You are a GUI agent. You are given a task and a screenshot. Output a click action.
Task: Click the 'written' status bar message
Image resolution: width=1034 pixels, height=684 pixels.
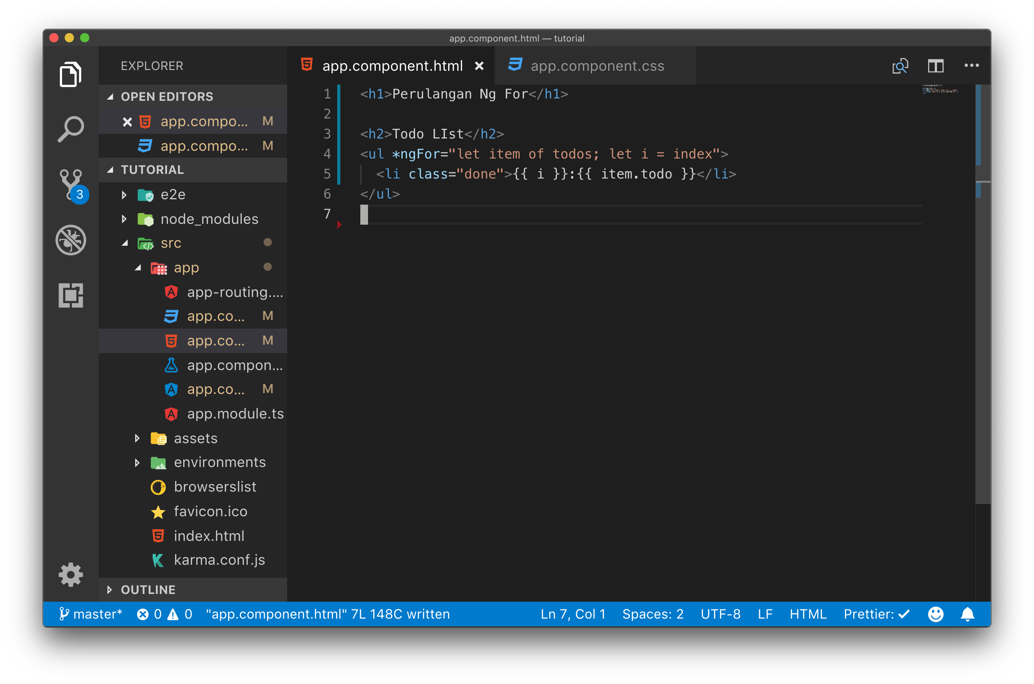327,614
